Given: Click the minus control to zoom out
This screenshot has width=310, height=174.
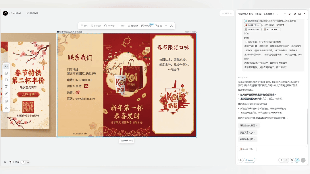Looking at the screenshot, I should pyautogui.click(x=223, y=13).
